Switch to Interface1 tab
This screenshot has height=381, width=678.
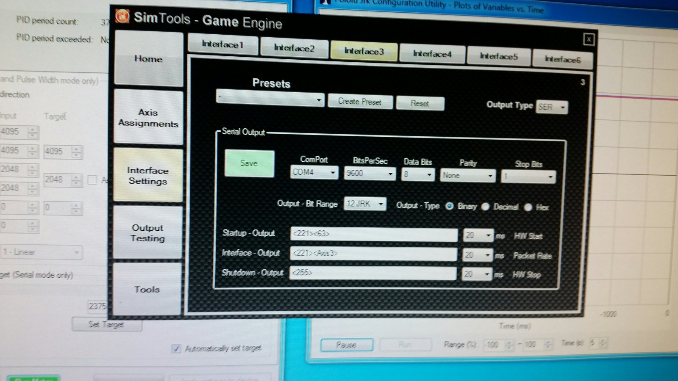click(222, 44)
